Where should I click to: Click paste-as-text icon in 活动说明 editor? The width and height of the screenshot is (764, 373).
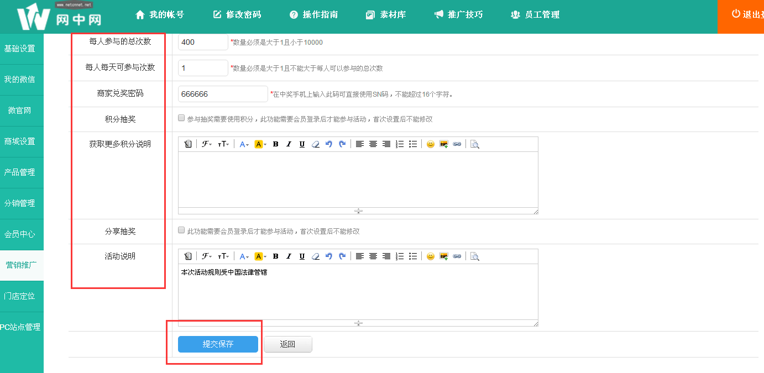click(188, 256)
